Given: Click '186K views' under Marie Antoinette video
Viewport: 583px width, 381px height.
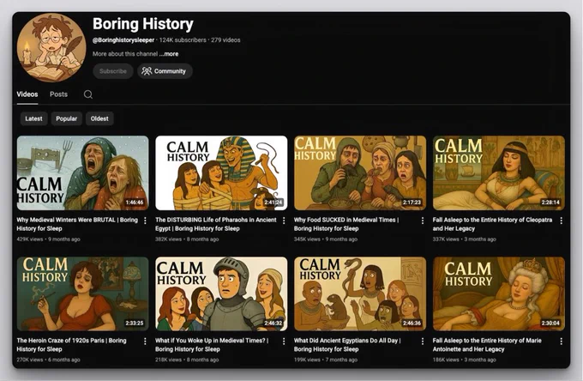Looking at the screenshot, I should (x=446, y=360).
